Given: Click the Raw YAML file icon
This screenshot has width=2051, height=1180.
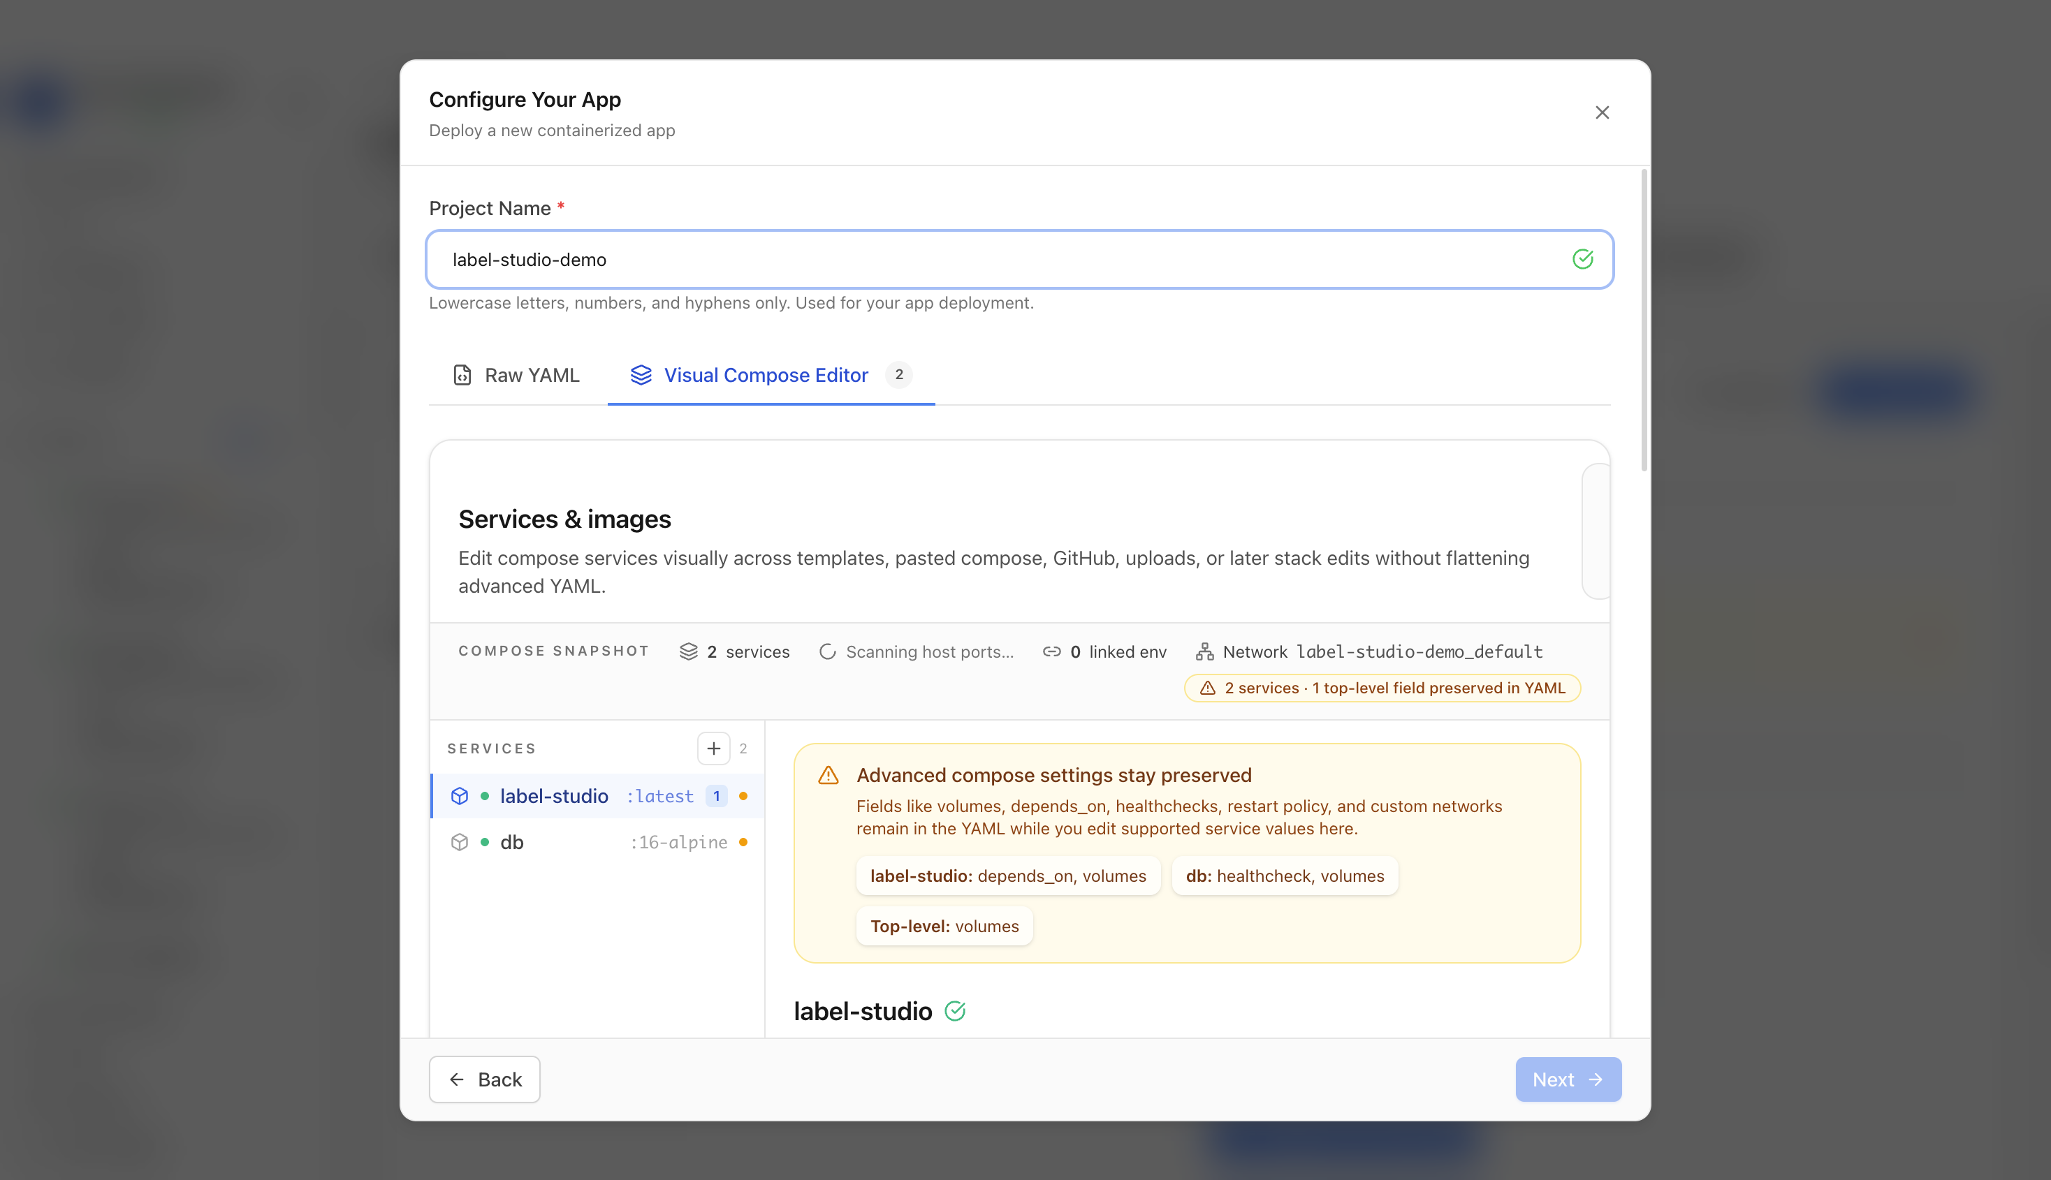Looking at the screenshot, I should click(462, 375).
